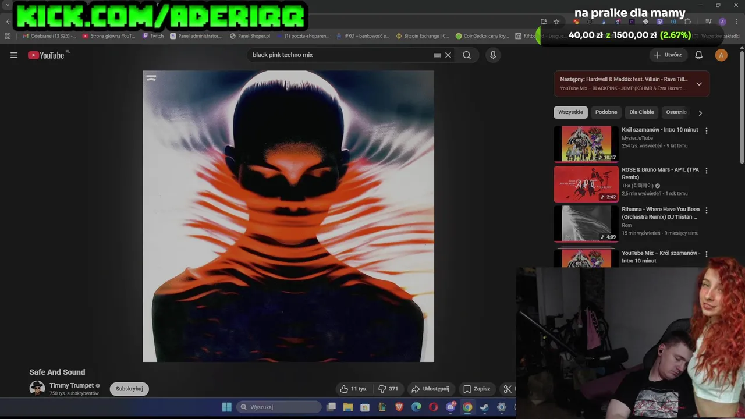Click the Timmy Trumpet channel name
The width and height of the screenshot is (745, 419).
coord(72,385)
